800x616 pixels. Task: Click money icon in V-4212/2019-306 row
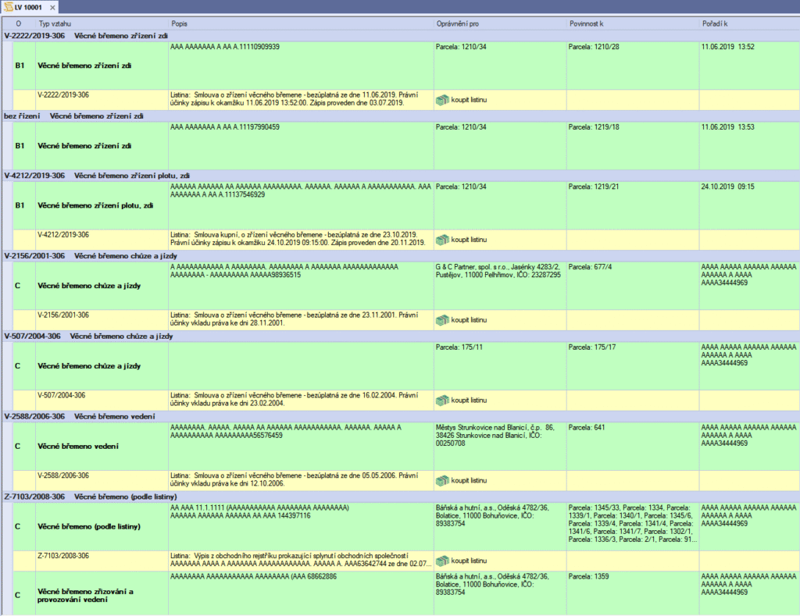tap(442, 240)
